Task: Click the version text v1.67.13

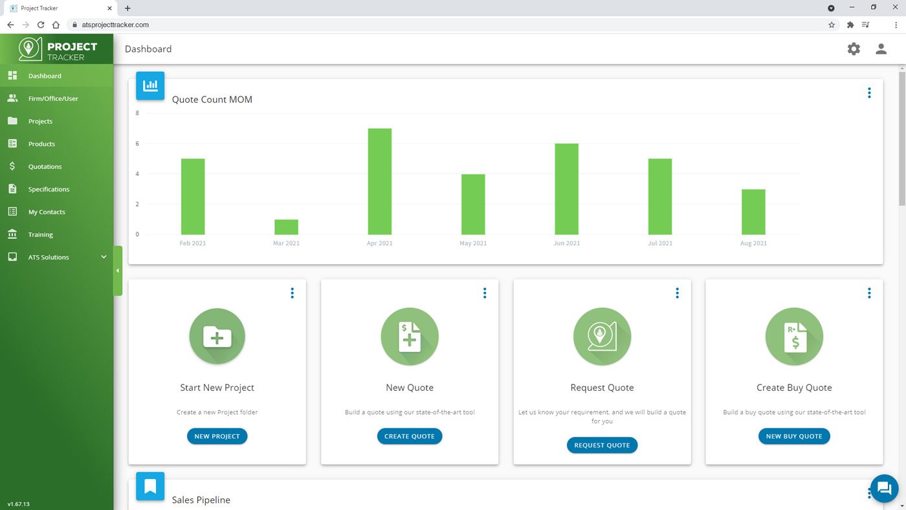Action: [x=19, y=504]
